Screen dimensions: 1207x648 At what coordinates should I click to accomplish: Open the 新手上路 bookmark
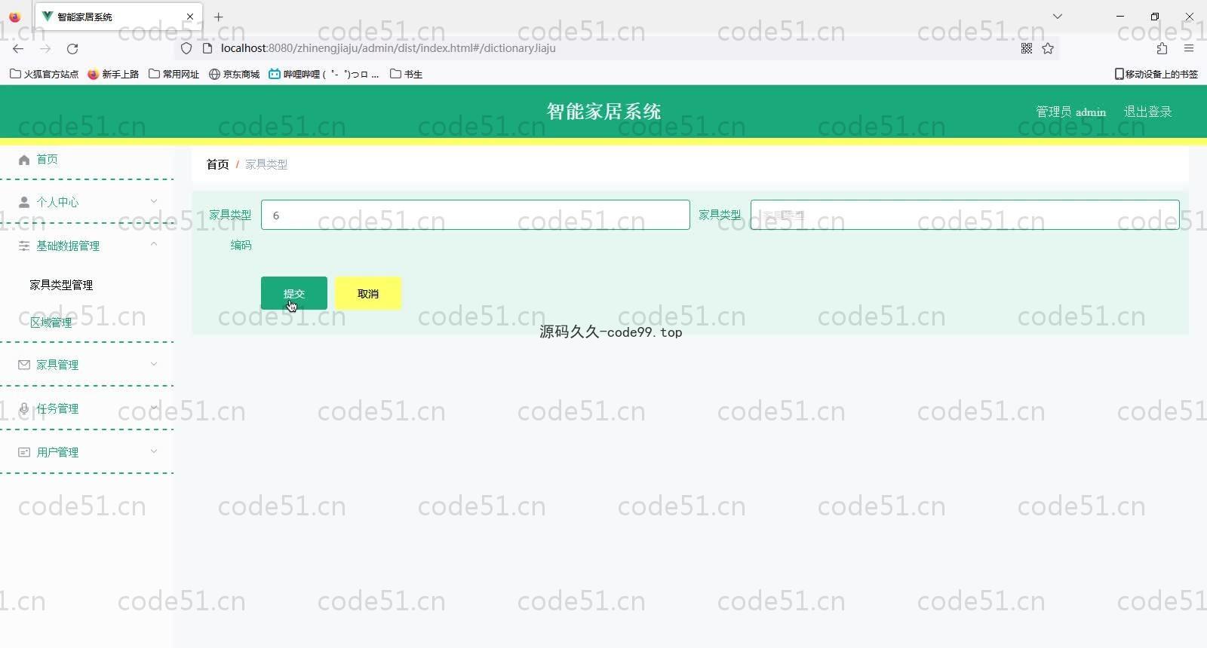pos(113,74)
